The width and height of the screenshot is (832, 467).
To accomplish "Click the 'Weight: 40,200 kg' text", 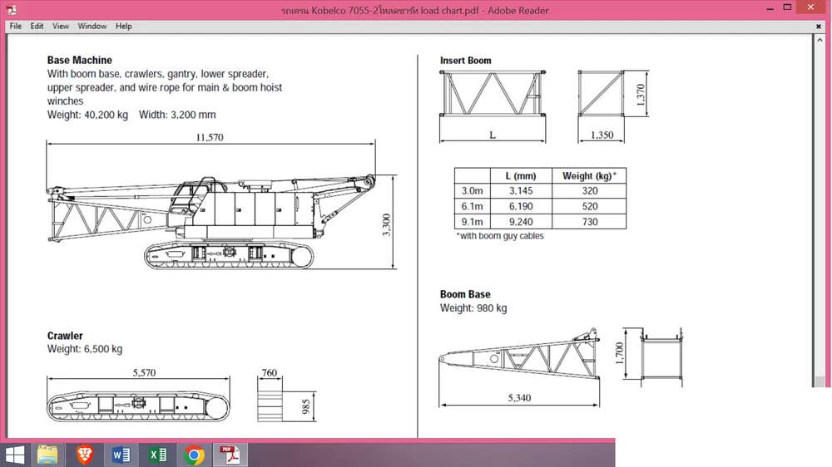I will coord(87,115).
